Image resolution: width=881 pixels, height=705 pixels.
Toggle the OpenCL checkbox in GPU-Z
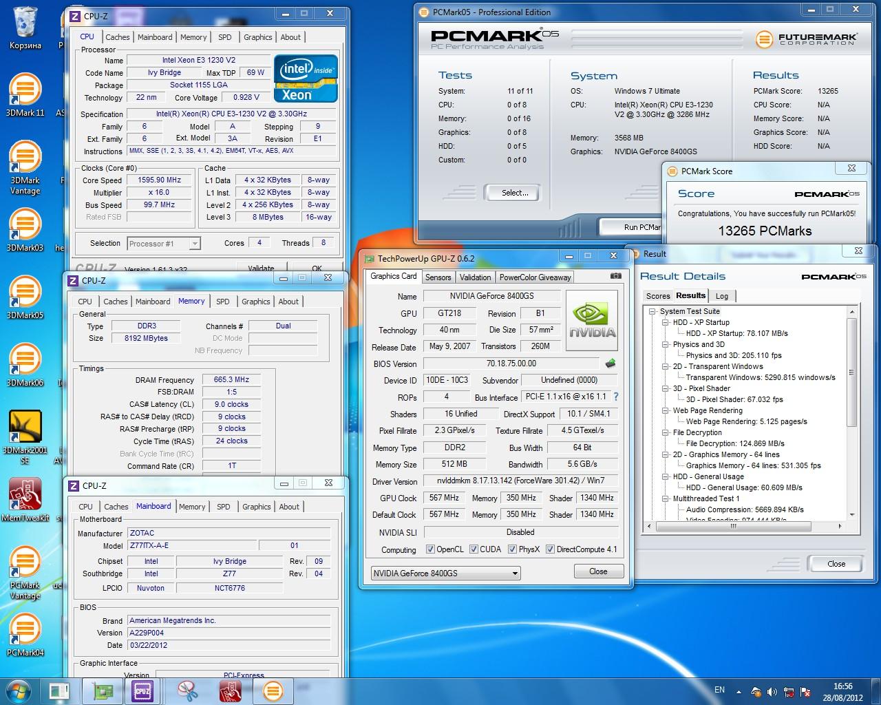[x=430, y=549]
